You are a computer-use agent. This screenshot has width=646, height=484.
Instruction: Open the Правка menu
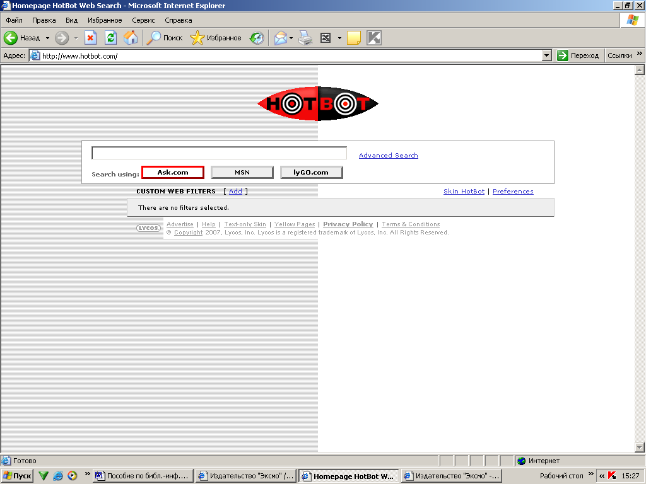click(44, 20)
